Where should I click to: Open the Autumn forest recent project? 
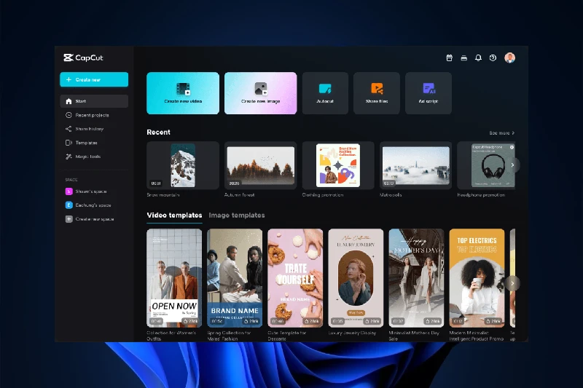click(261, 165)
